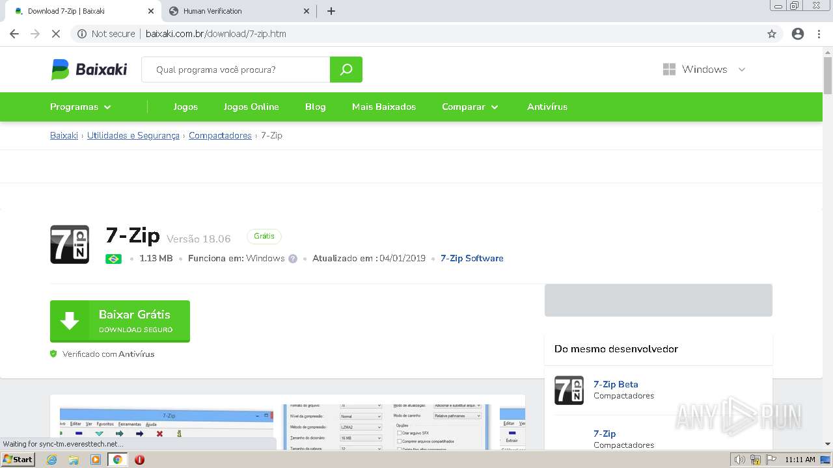Viewport: 833px width, 468px height.
Task: Switch to the Download 7-Zip Baixaki tab
Action: 83,11
